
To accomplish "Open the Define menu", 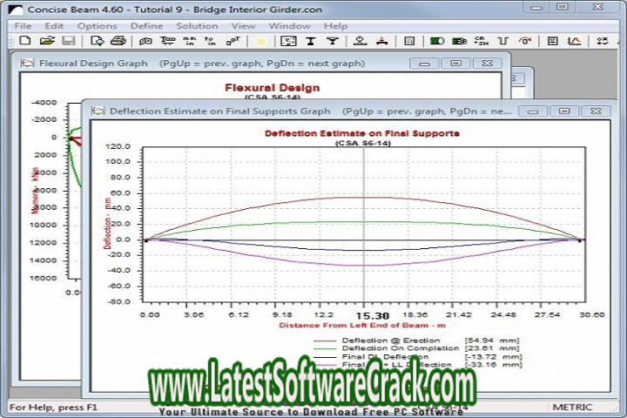I will pos(147,26).
